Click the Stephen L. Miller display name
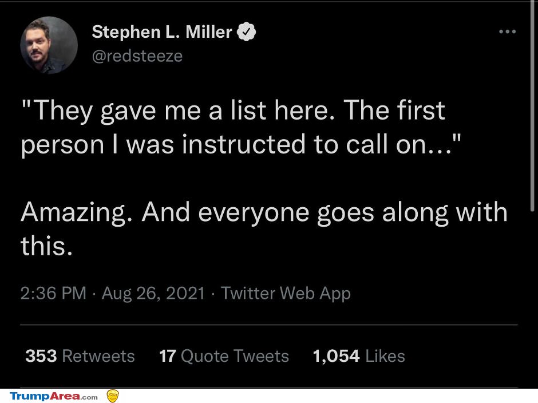Image resolution: width=538 pixels, height=403 pixels. point(162,32)
